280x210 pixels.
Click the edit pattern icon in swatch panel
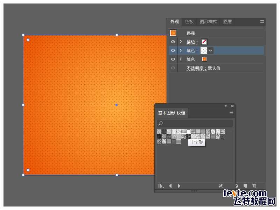[220, 186]
